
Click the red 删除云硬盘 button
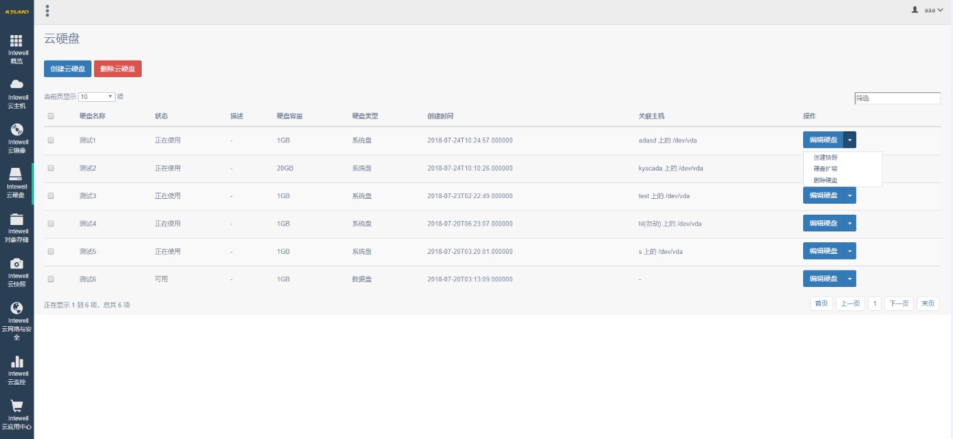click(x=118, y=69)
